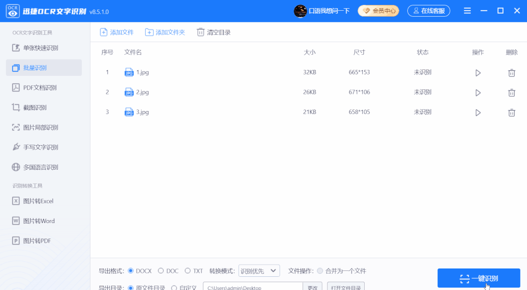Screen dimensions: 527x290
Task: Click the 文件名 column header
Action: (x=133, y=52)
